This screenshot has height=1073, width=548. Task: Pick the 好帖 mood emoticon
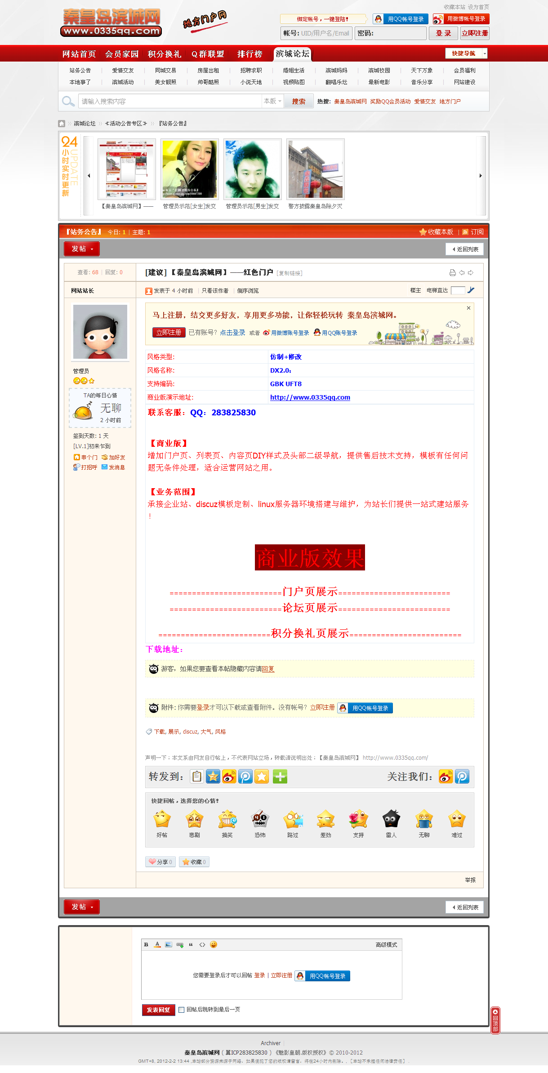(162, 819)
